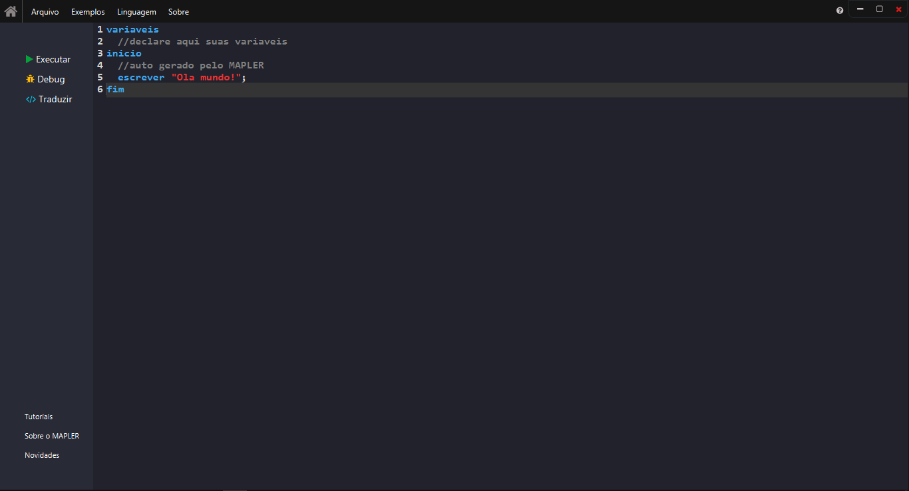Click the comment '//auto gerado pelo MAPLER'

(x=191, y=65)
